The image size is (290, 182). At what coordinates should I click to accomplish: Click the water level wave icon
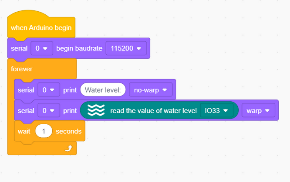[x=96, y=110]
